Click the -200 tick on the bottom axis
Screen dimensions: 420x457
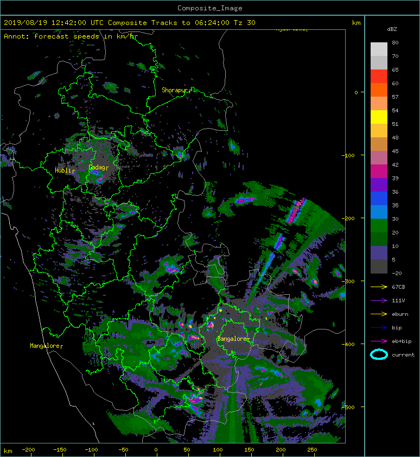coord(29,450)
